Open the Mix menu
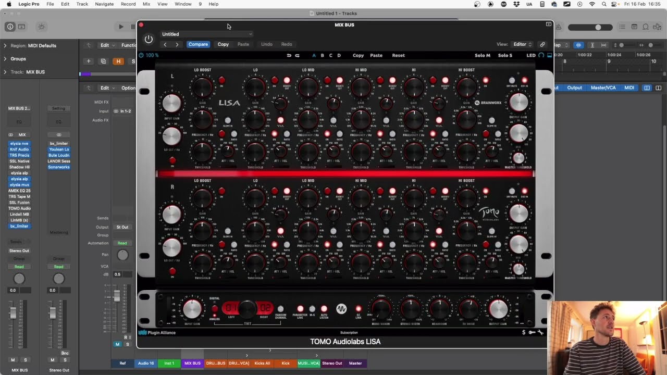 pyautogui.click(x=146, y=4)
